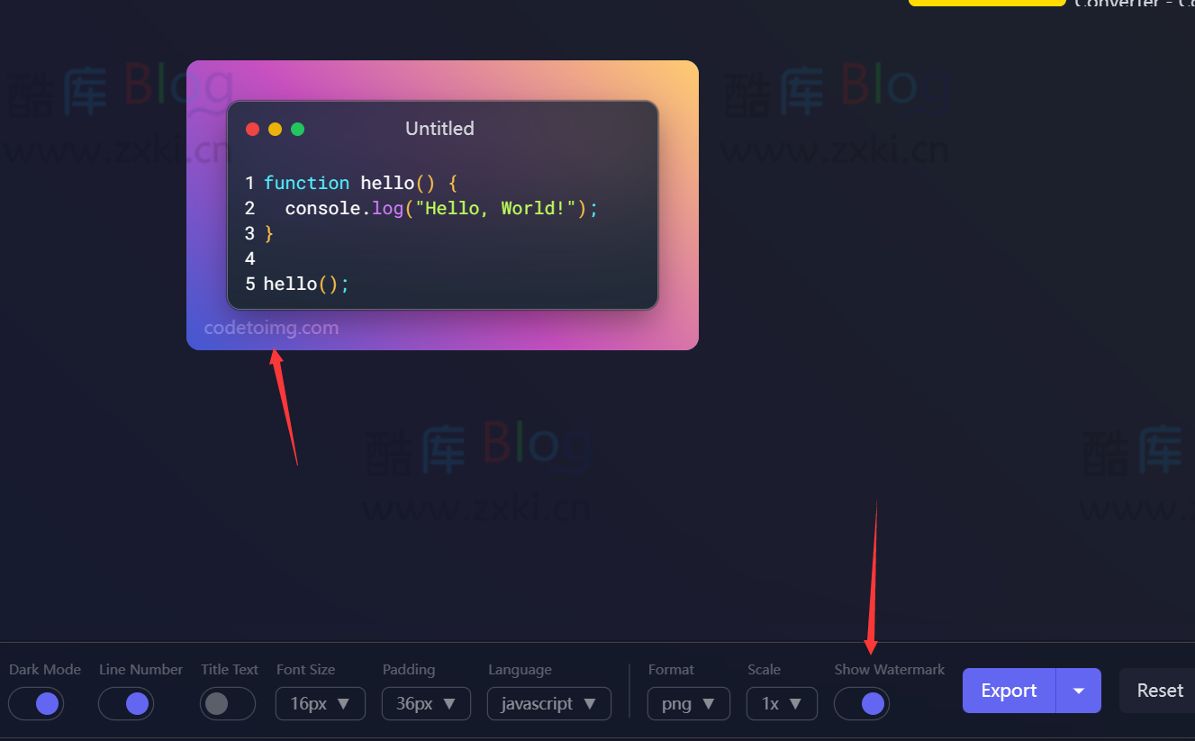Click the yellow highlighted bar at top
This screenshot has height=741, width=1195.
coord(987,3)
